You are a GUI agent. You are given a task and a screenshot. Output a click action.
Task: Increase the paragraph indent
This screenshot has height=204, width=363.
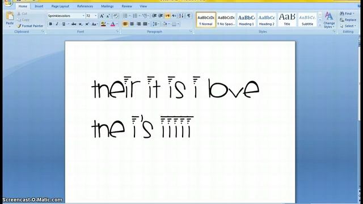[161, 16]
